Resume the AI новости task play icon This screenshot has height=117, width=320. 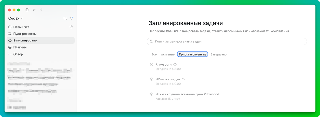[x=152, y=64]
